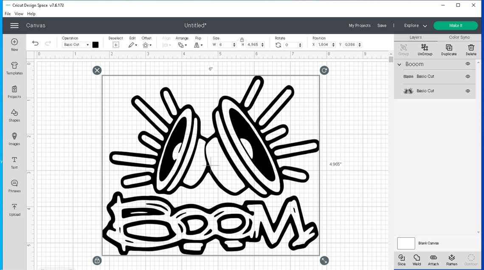The width and height of the screenshot is (484, 270).
Task: Click the black operation color swatch
Action: pyautogui.click(x=95, y=44)
